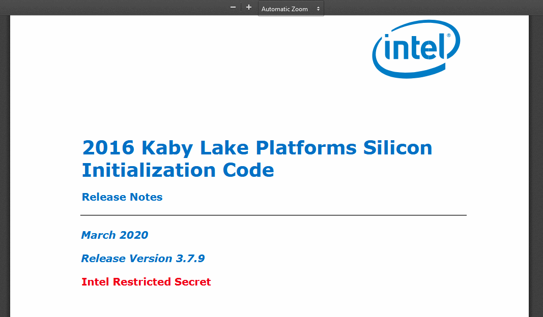Open the Automatic Zoom dropdown

click(291, 9)
